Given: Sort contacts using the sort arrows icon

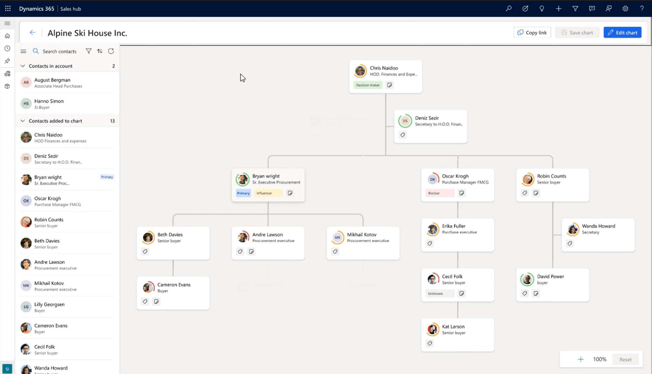Looking at the screenshot, I should click(x=100, y=51).
